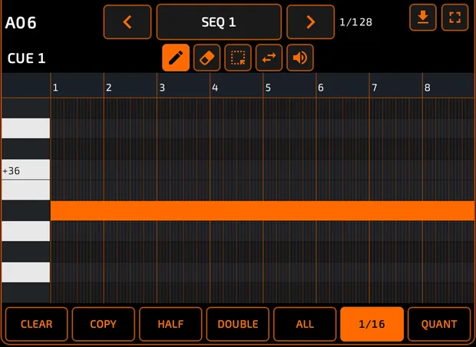The height and width of the screenshot is (347, 476).
Task: Click the download/import icon
Action: click(423, 18)
